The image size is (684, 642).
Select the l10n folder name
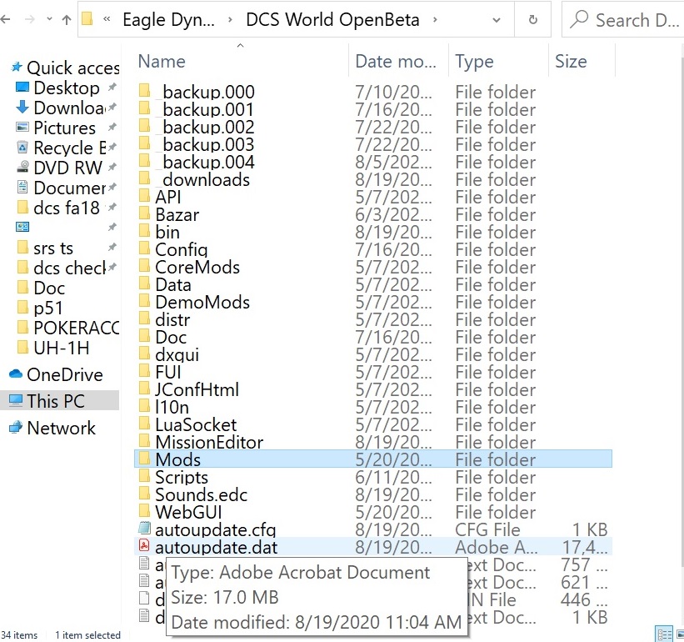(172, 407)
